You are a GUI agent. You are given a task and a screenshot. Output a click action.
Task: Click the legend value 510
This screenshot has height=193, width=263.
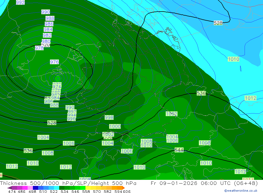43,191
